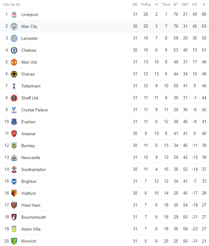The width and height of the screenshot is (209, 246).
Task: Open the Crystal Palace team name
Action: click(34, 110)
